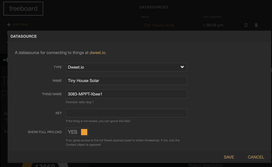Click the ADD PANE label
Screen dimensions: 272x167
coord(20,25)
